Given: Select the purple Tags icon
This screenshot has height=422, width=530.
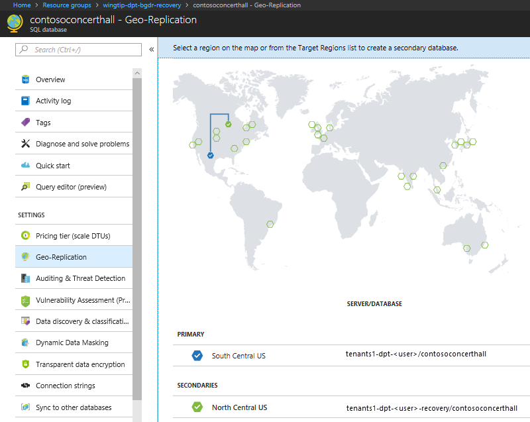Looking at the screenshot, I should [25, 123].
